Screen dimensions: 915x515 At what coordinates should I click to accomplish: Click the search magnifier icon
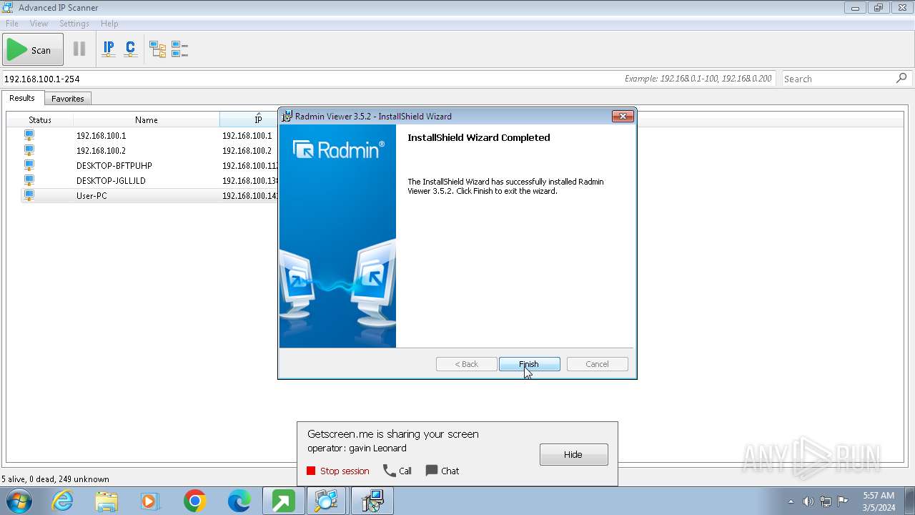coord(901,78)
